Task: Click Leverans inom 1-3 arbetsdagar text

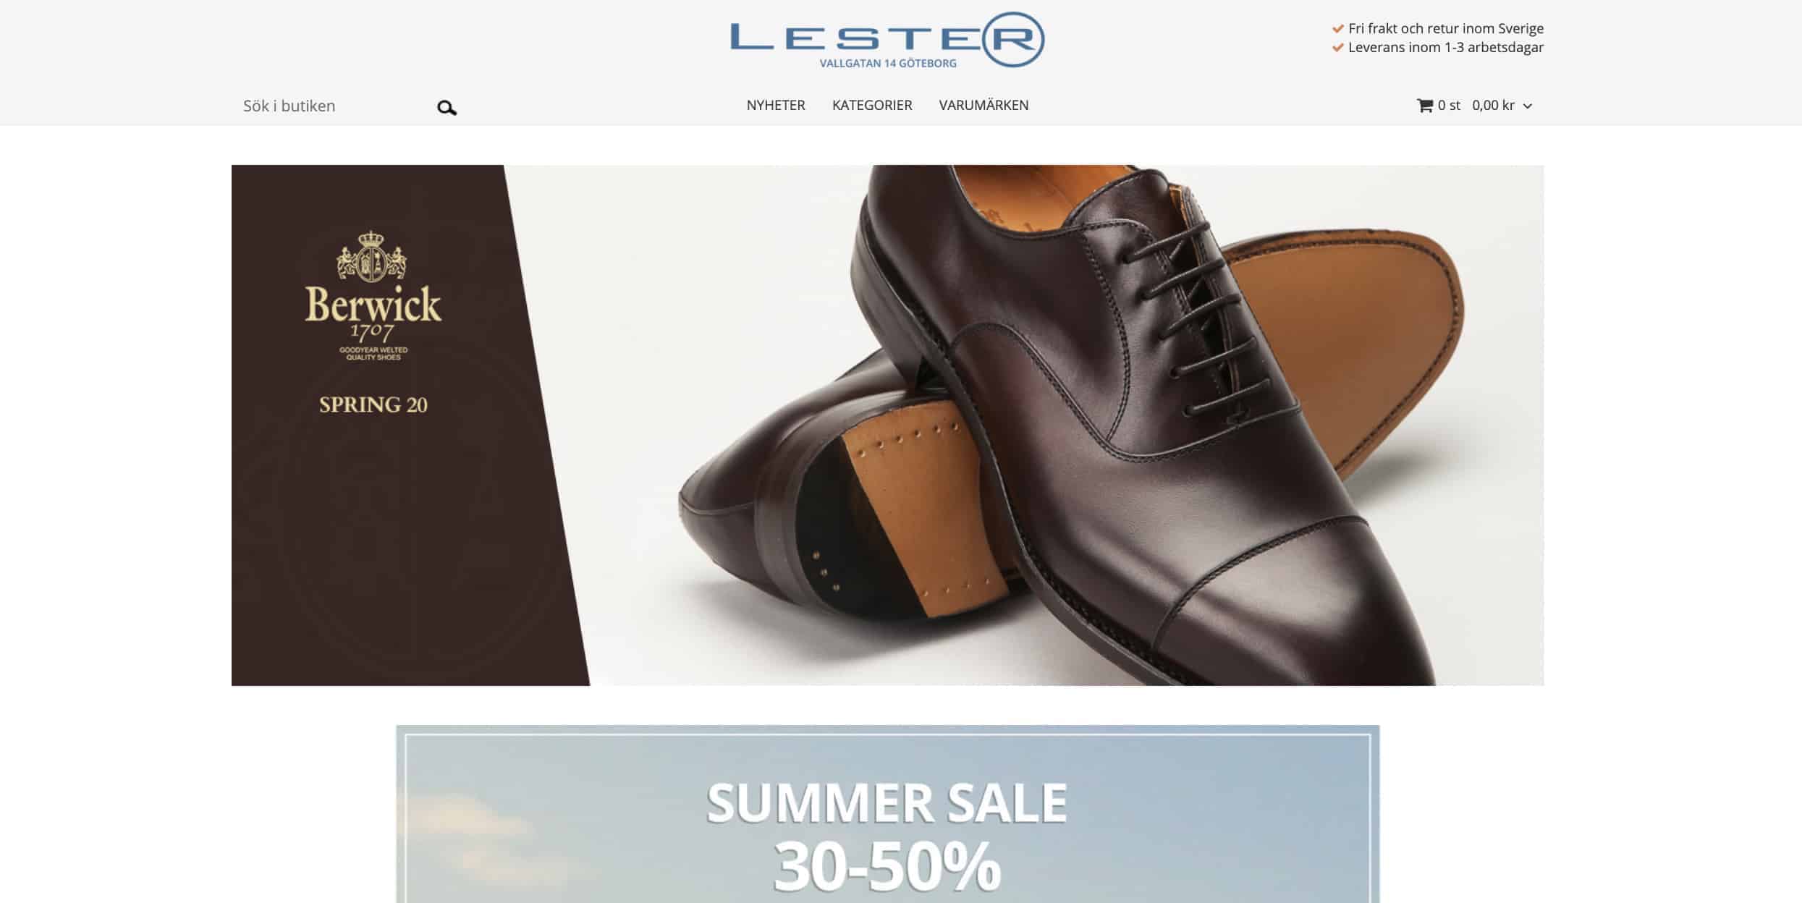Action: (1446, 48)
